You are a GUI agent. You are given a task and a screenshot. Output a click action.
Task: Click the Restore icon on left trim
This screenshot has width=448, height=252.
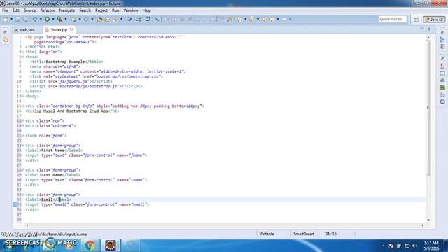pos(5,32)
